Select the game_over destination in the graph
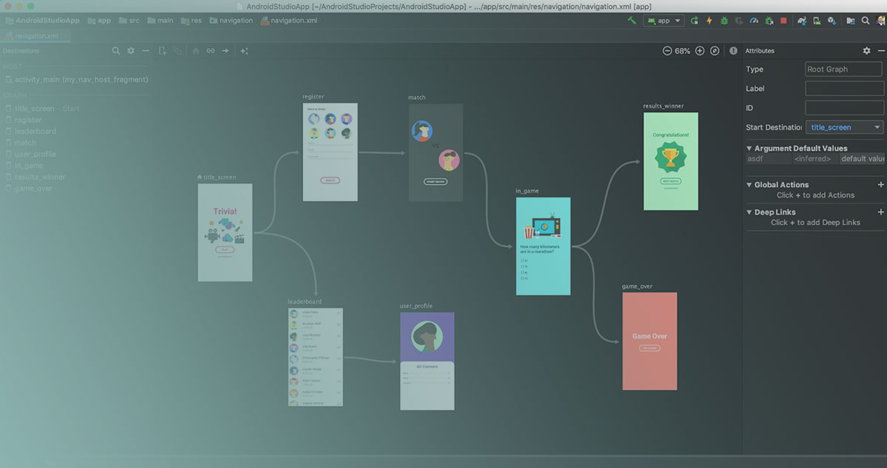Image resolution: width=887 pixels, height=468 pixels. click(x=649, y=342)
